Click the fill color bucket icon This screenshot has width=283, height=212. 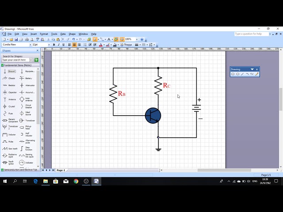pos(115,45)
